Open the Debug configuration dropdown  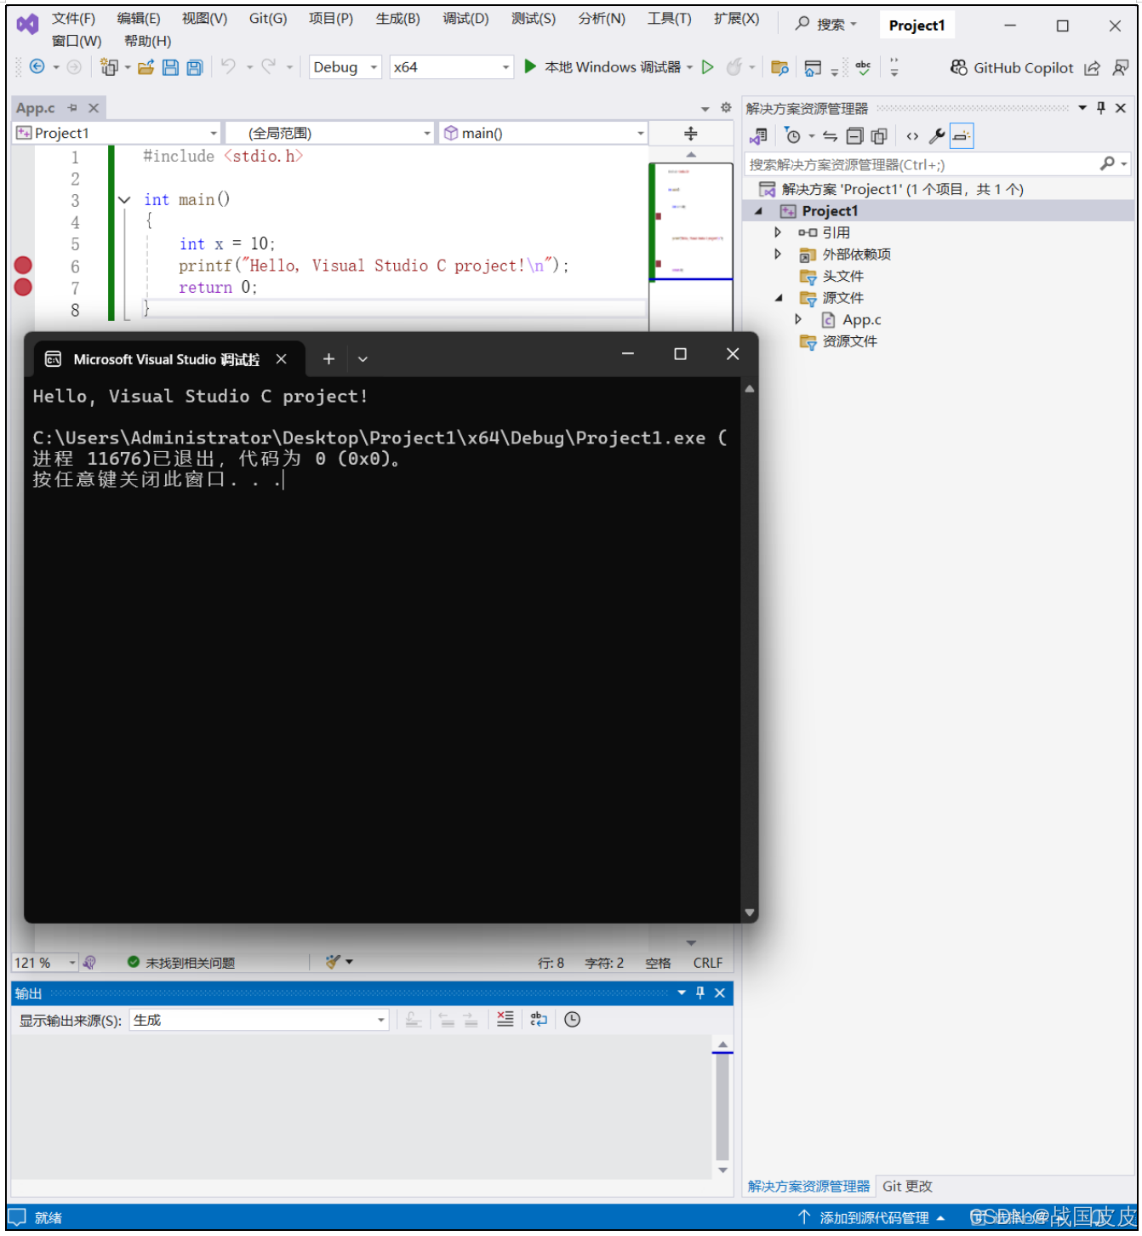345,67
